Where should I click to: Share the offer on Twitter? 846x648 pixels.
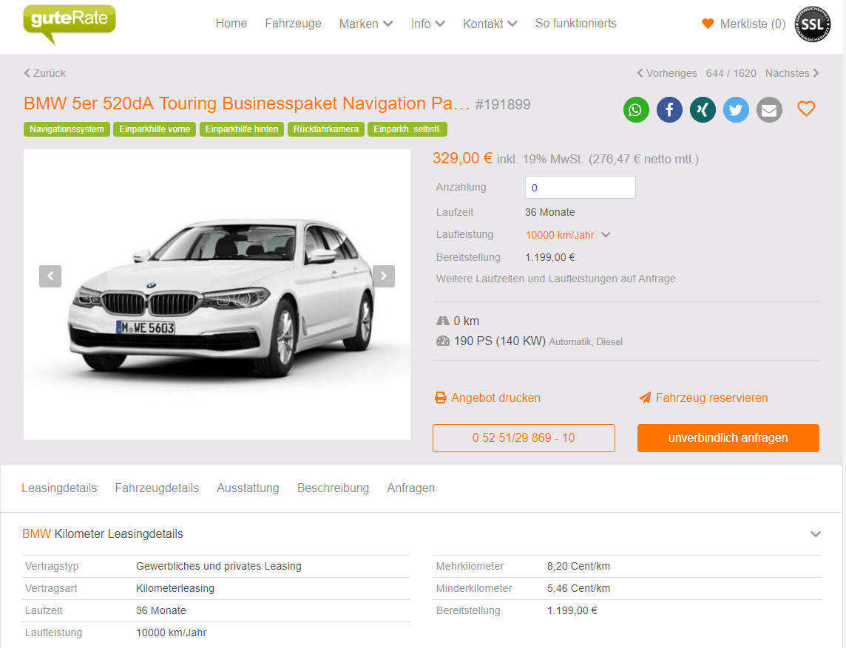pos(736,110)
